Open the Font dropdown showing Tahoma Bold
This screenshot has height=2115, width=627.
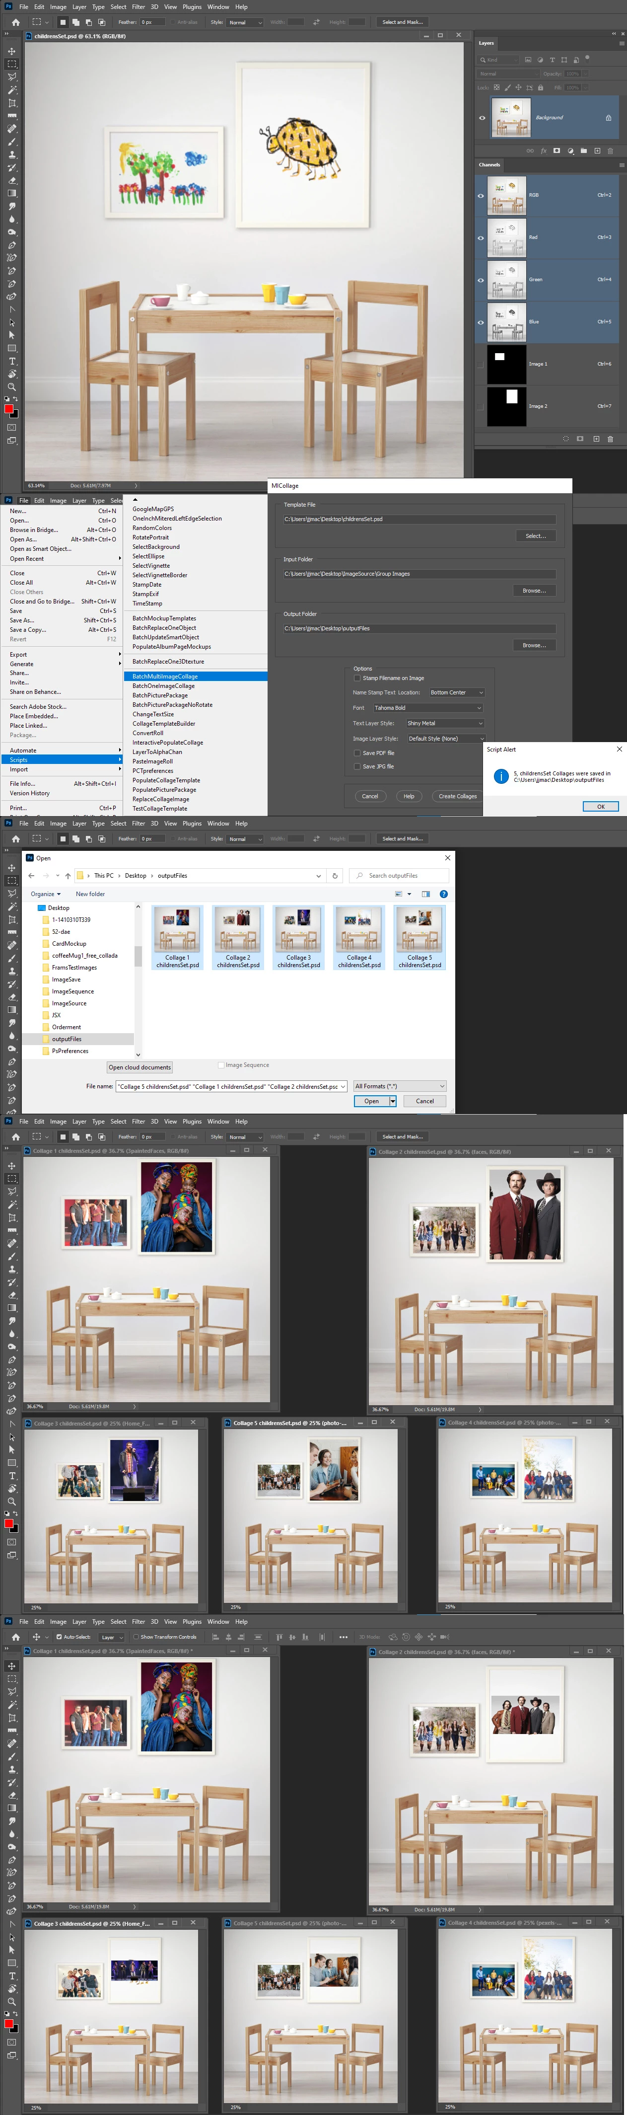coord(427,708)
